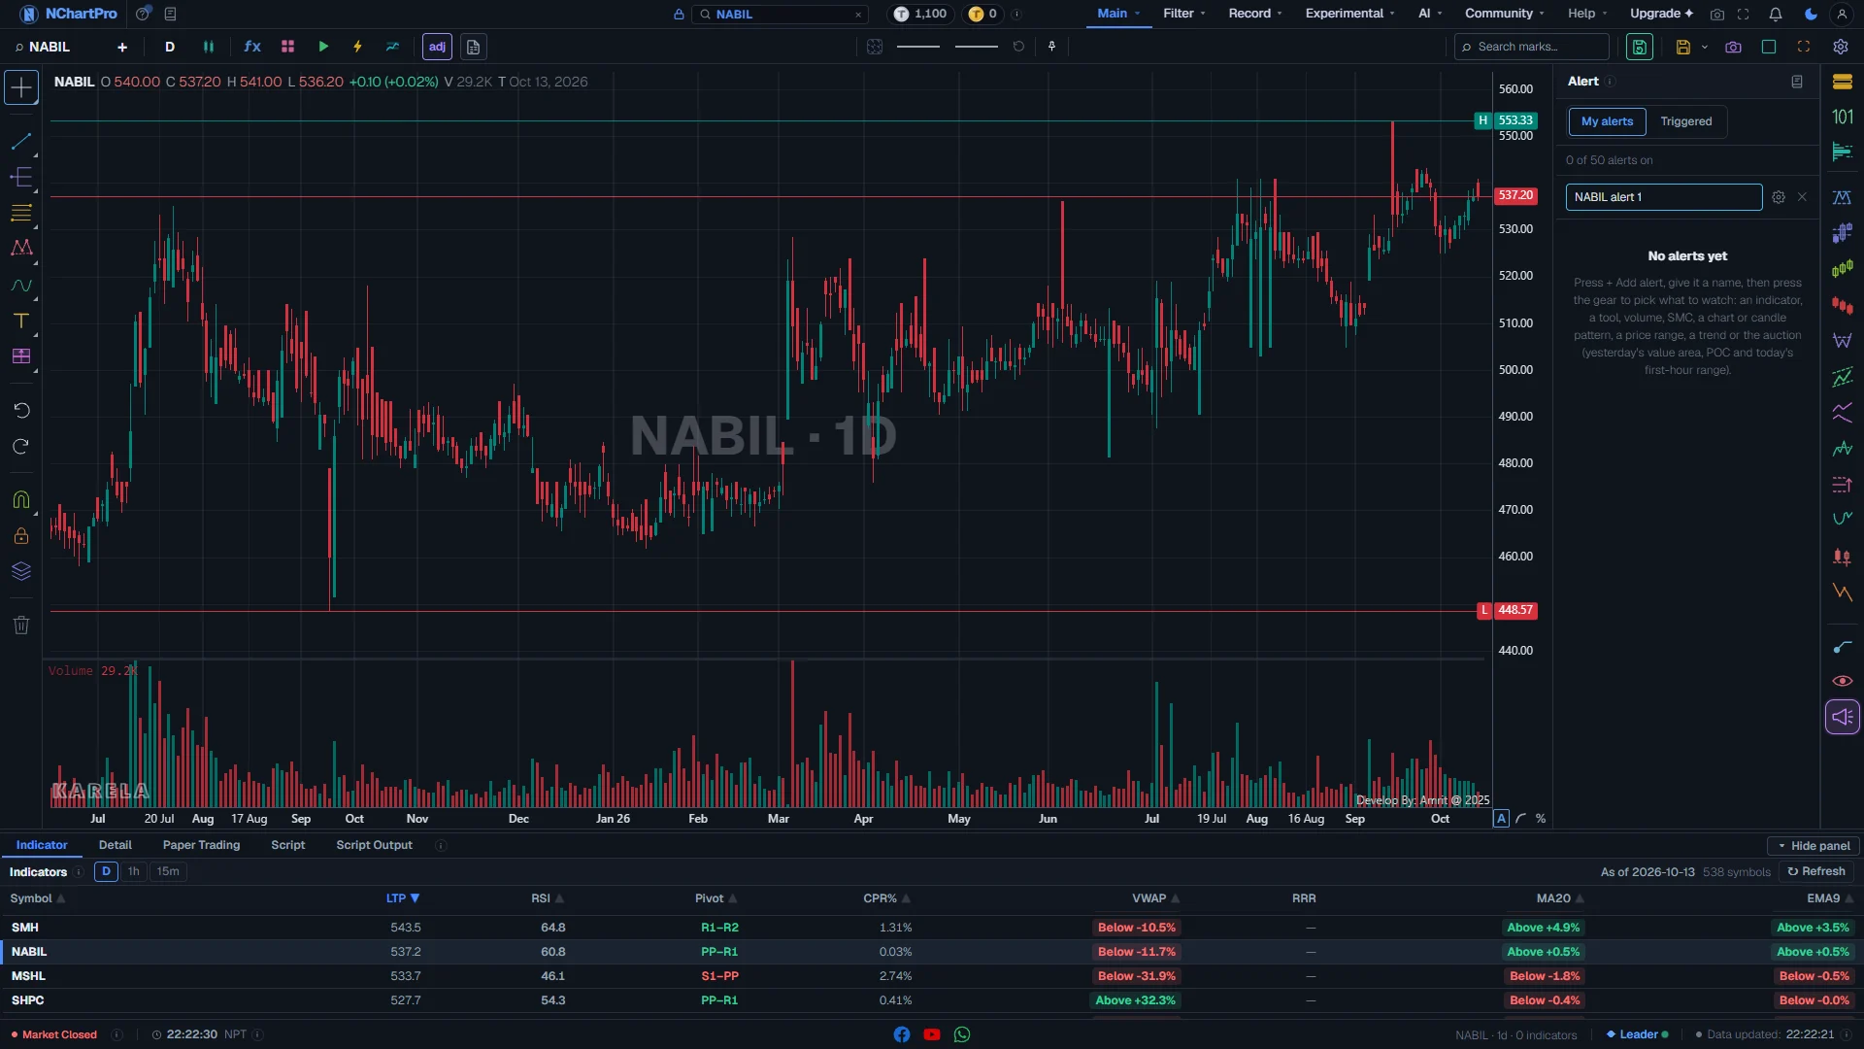
Task: Undo last drawing action
Action: click(21, 411)
